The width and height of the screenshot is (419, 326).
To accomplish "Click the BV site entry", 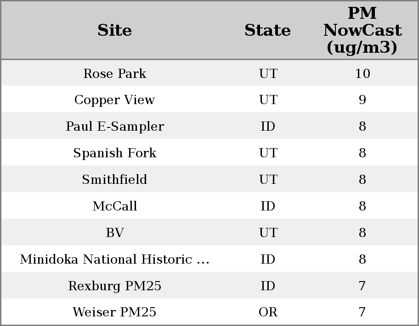I will pos(114,233).
